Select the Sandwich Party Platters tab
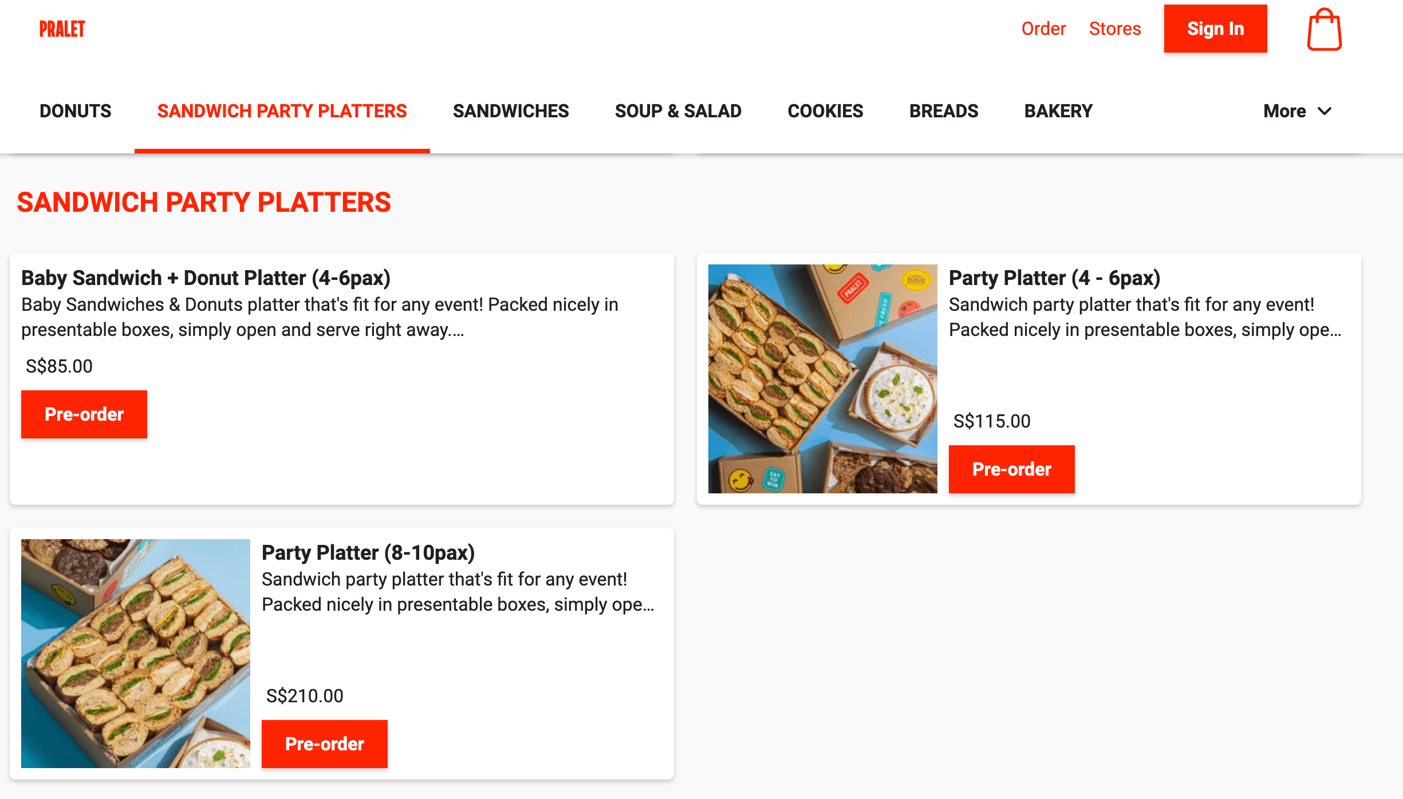Viewport: 1403px width, 799px height. [x=282, y=111]
